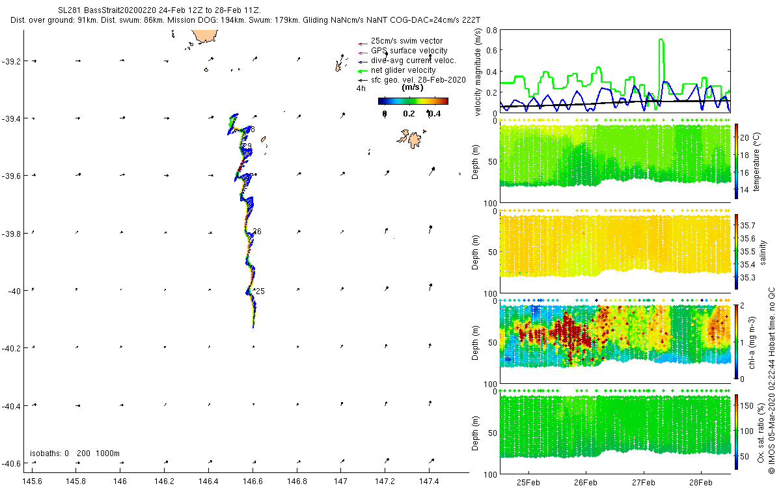Click "Depth (m)" label of temperature panel
Image resolution: width=781 pixels, height=488 pixels.
click(x=476, y=161)
